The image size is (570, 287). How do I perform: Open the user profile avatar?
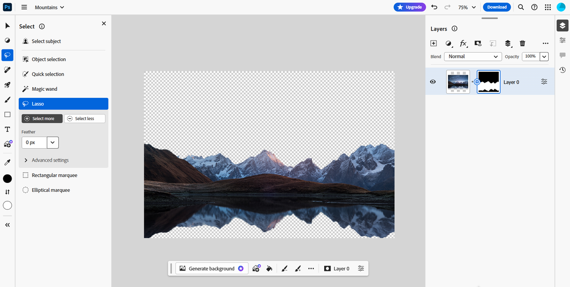(x=561, y=7)
